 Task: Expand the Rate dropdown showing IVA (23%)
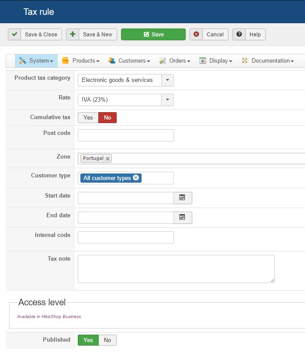[x=167, y=100]
